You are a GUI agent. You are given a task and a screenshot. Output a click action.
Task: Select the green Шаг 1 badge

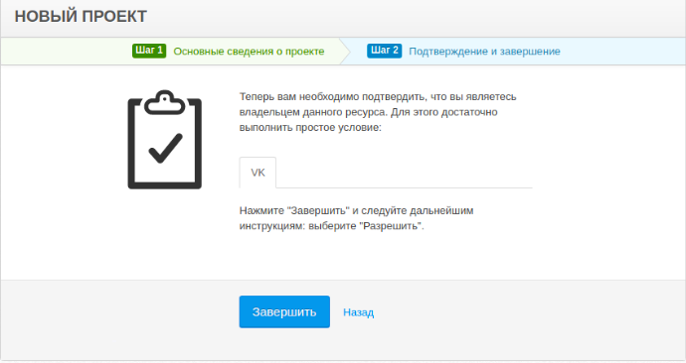pyautogui.click(x=149, y=51)
